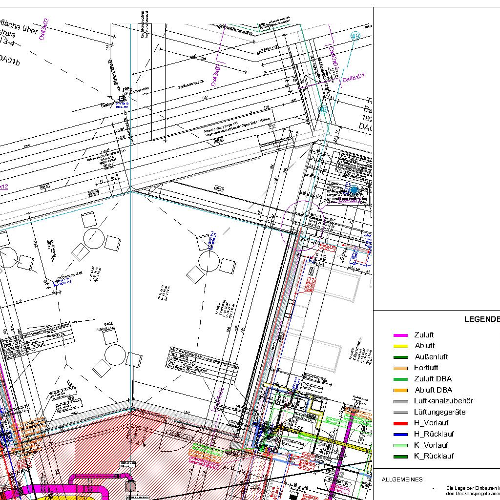Image resolution: width=500 pixels, height=500 pixels.
Task: Select the ALLGEMEINES section heading
Action: point(402,479)
